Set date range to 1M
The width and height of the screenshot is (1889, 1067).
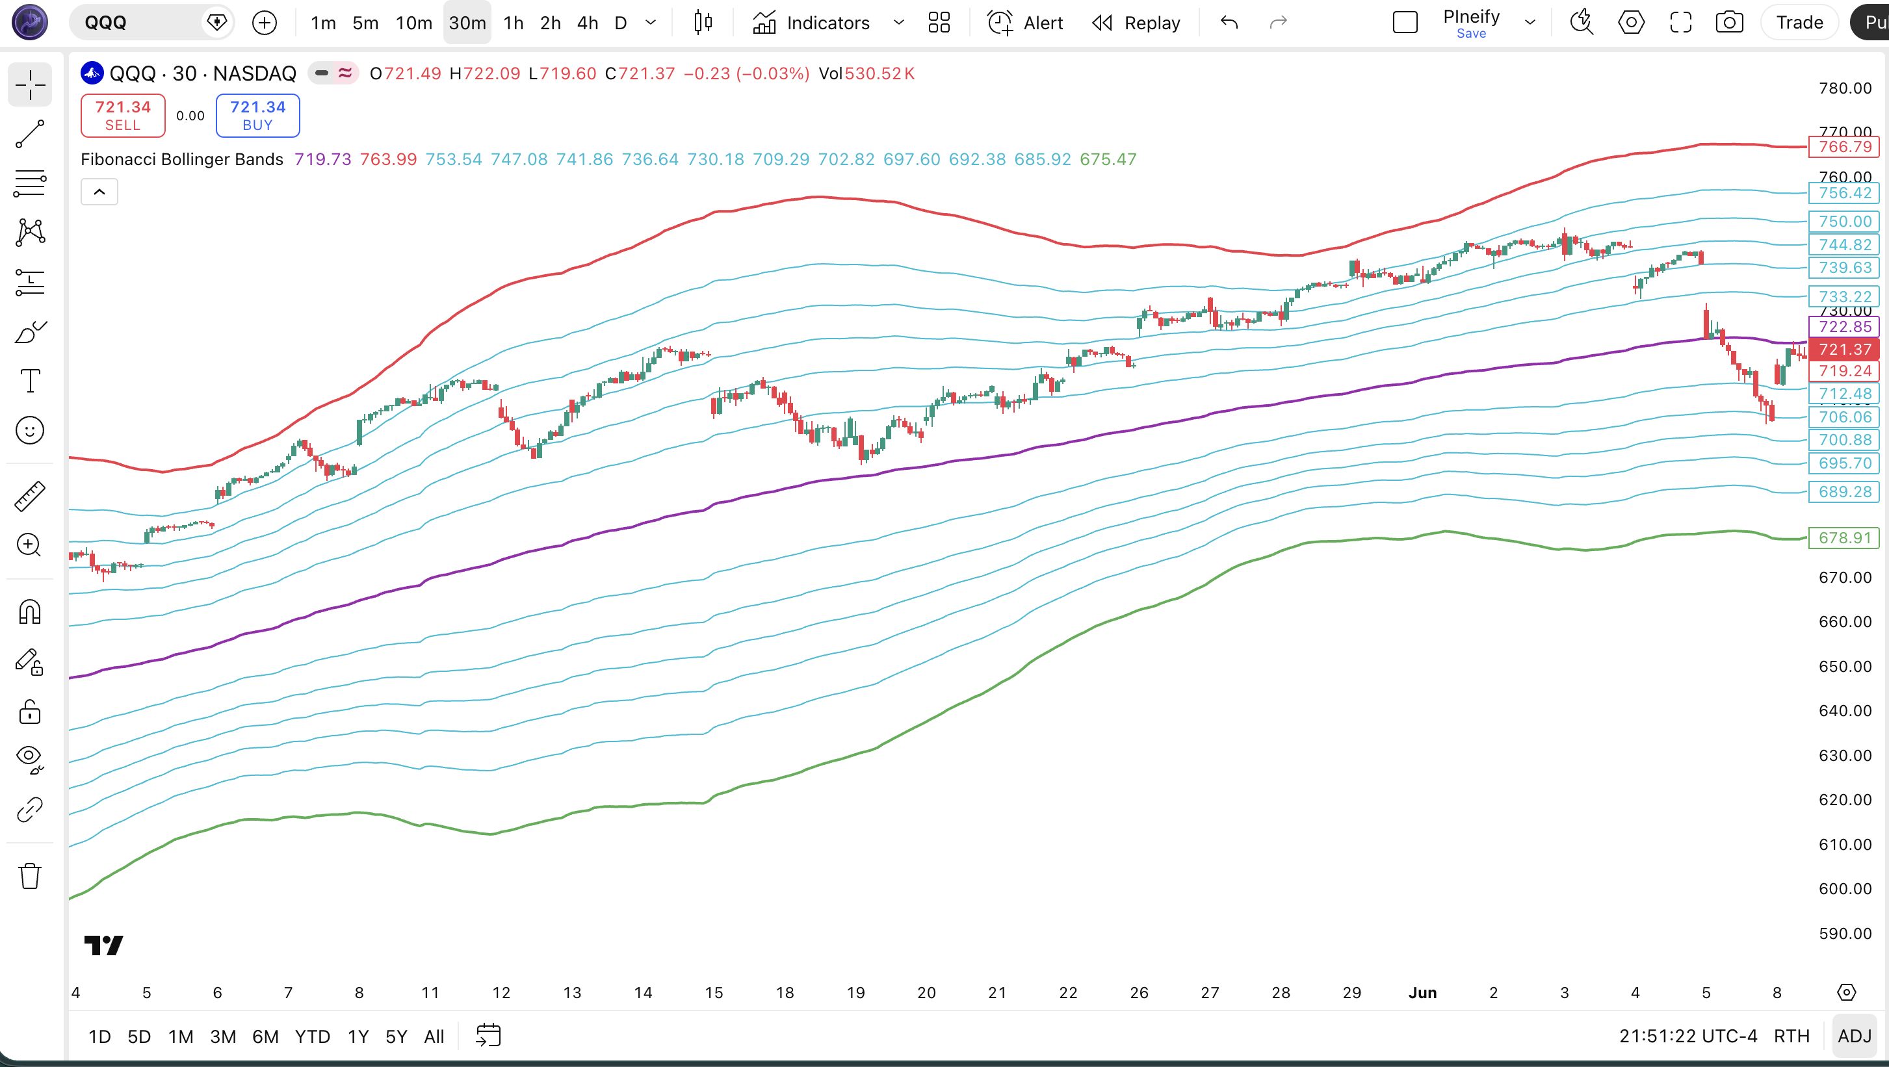181,1036
